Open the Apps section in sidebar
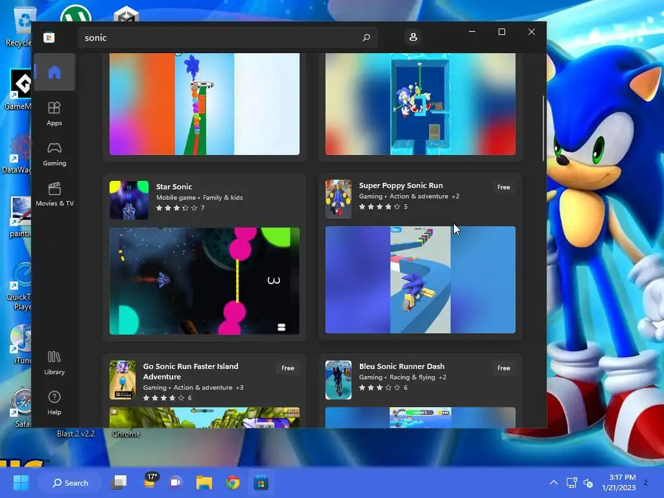 pos(54,113)
